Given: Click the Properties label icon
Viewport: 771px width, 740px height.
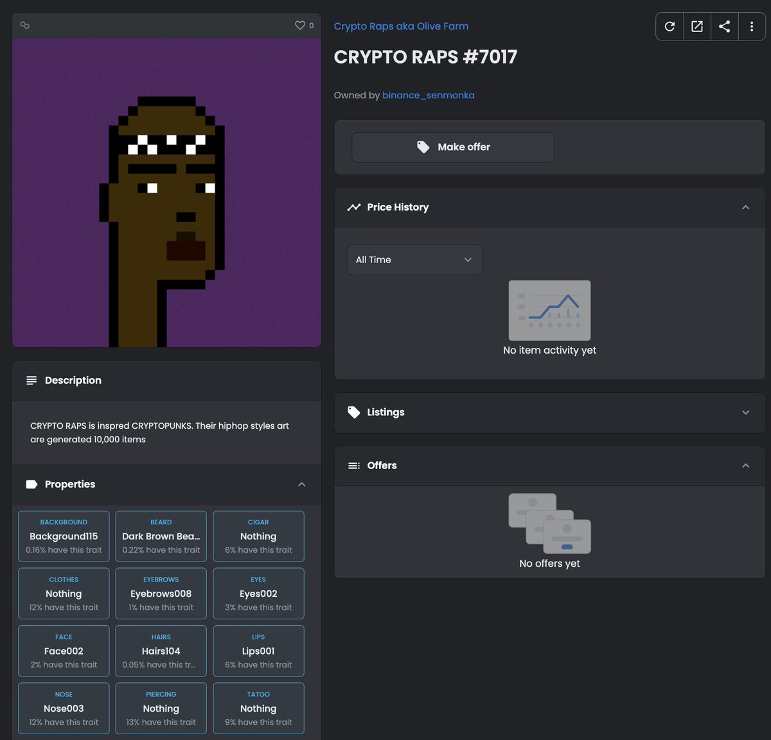Looking at the screenshot, I should coord(31,485).
